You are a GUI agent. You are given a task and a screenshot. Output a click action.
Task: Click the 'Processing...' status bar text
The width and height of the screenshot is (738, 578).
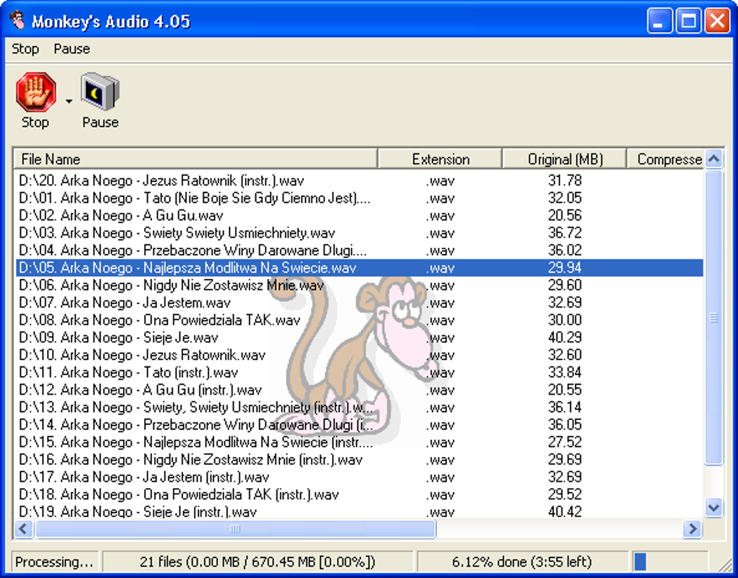(x=54, y=561)
